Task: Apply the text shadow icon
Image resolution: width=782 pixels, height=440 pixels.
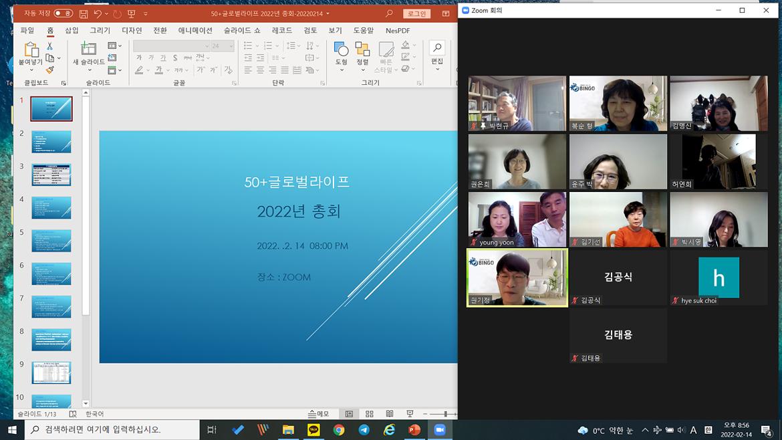Action: click(175, 58)
